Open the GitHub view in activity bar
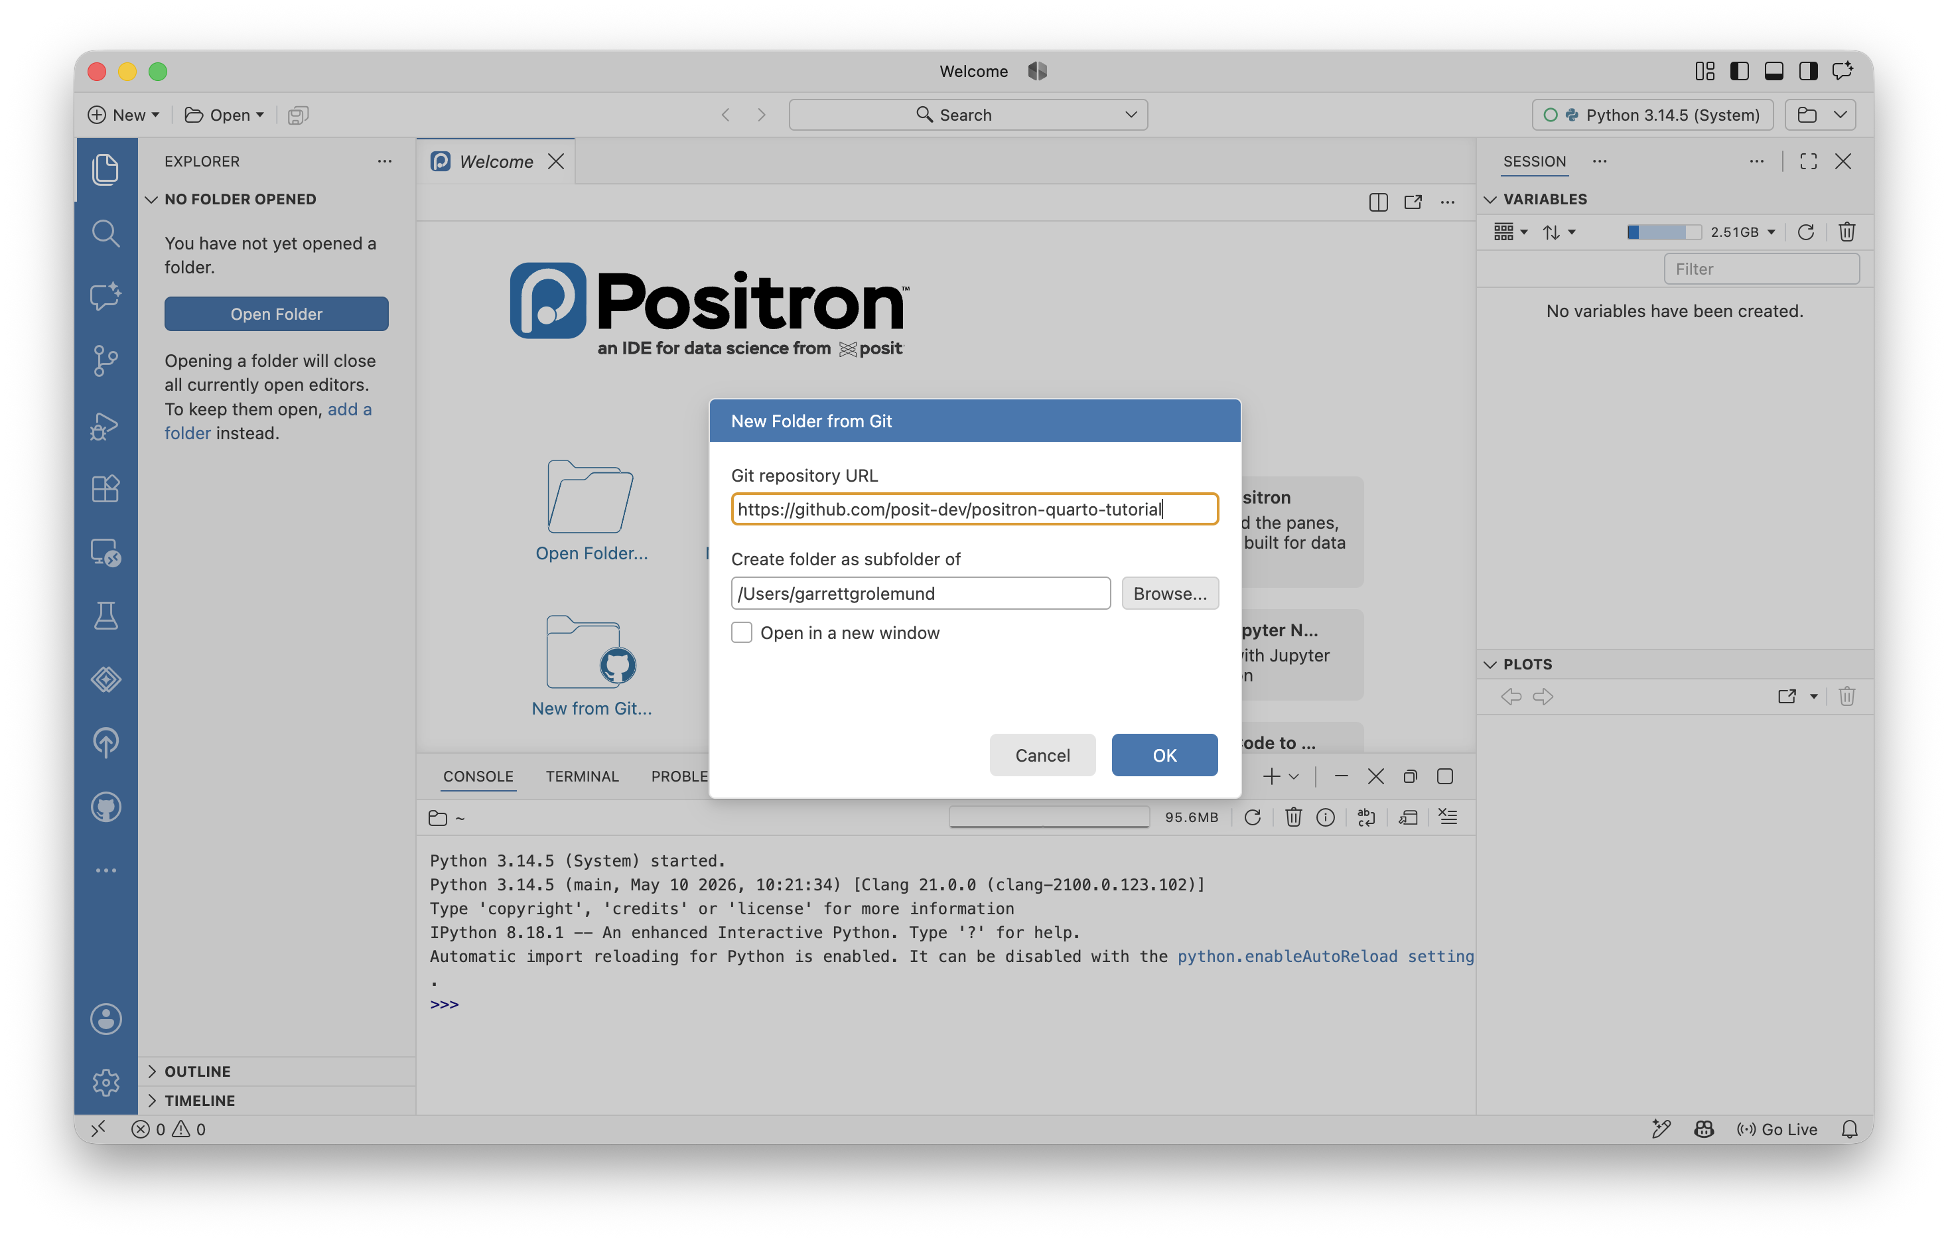 pos(106,807)
